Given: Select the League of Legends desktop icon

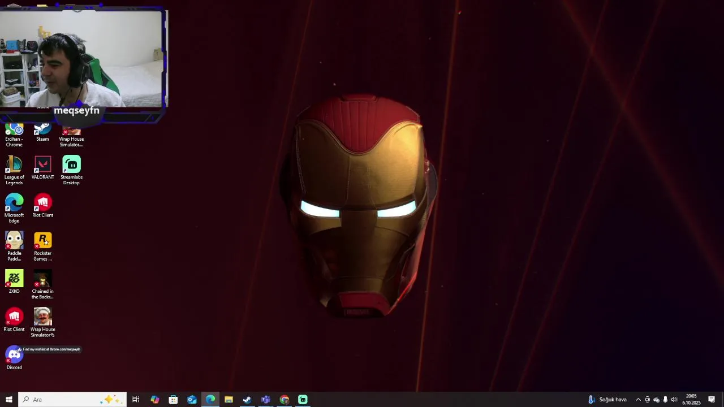Looking at the screenshot, I should click(14, 171).
